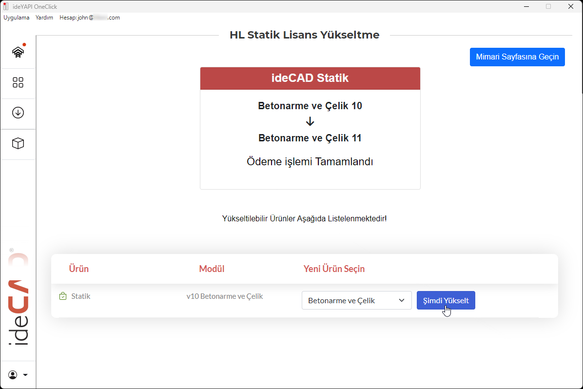Open the home icon in sidebar

pyautogui.click(x=18, y=52)
